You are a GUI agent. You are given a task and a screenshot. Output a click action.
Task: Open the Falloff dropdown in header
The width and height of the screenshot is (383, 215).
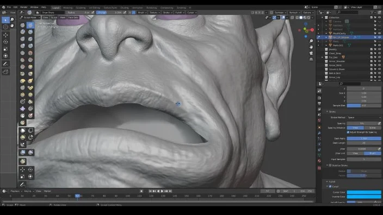[180, 12]
